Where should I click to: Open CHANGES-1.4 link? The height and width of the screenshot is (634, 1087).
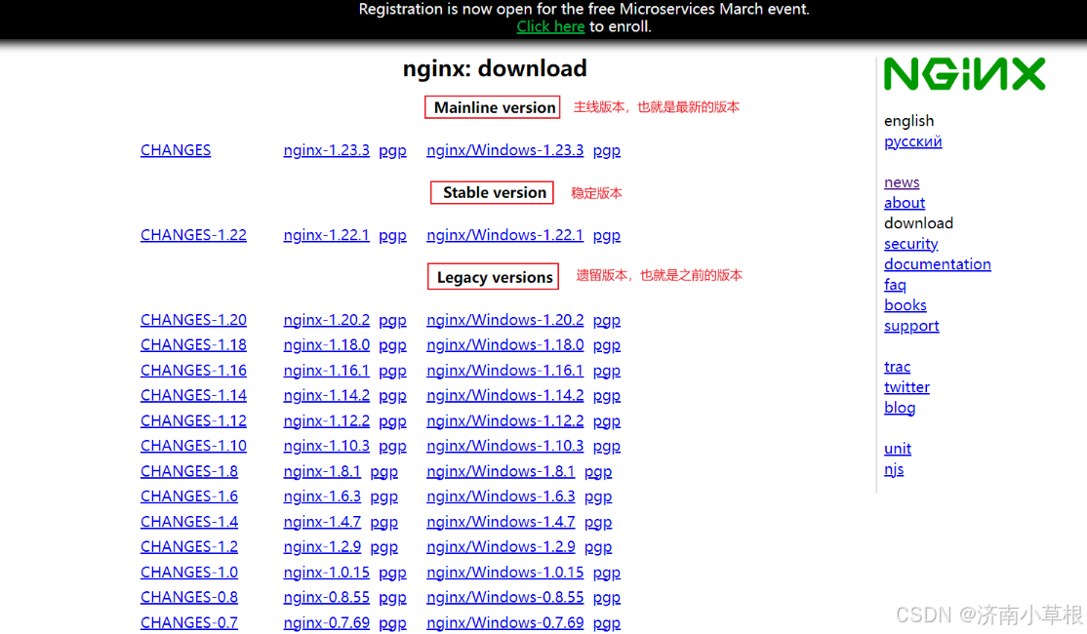coord(189,523)
